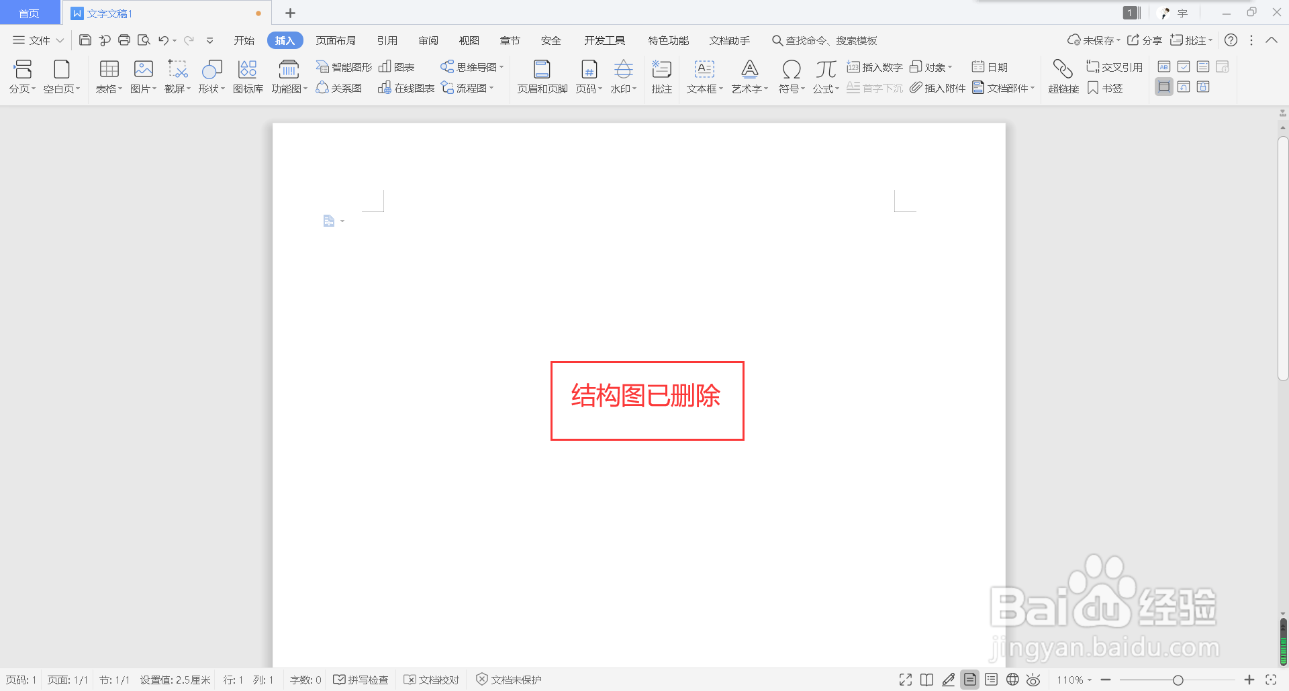The width and height of the screenshot is (1289, 691).
Task: Insert a table into the document
Action: (108, 76)
